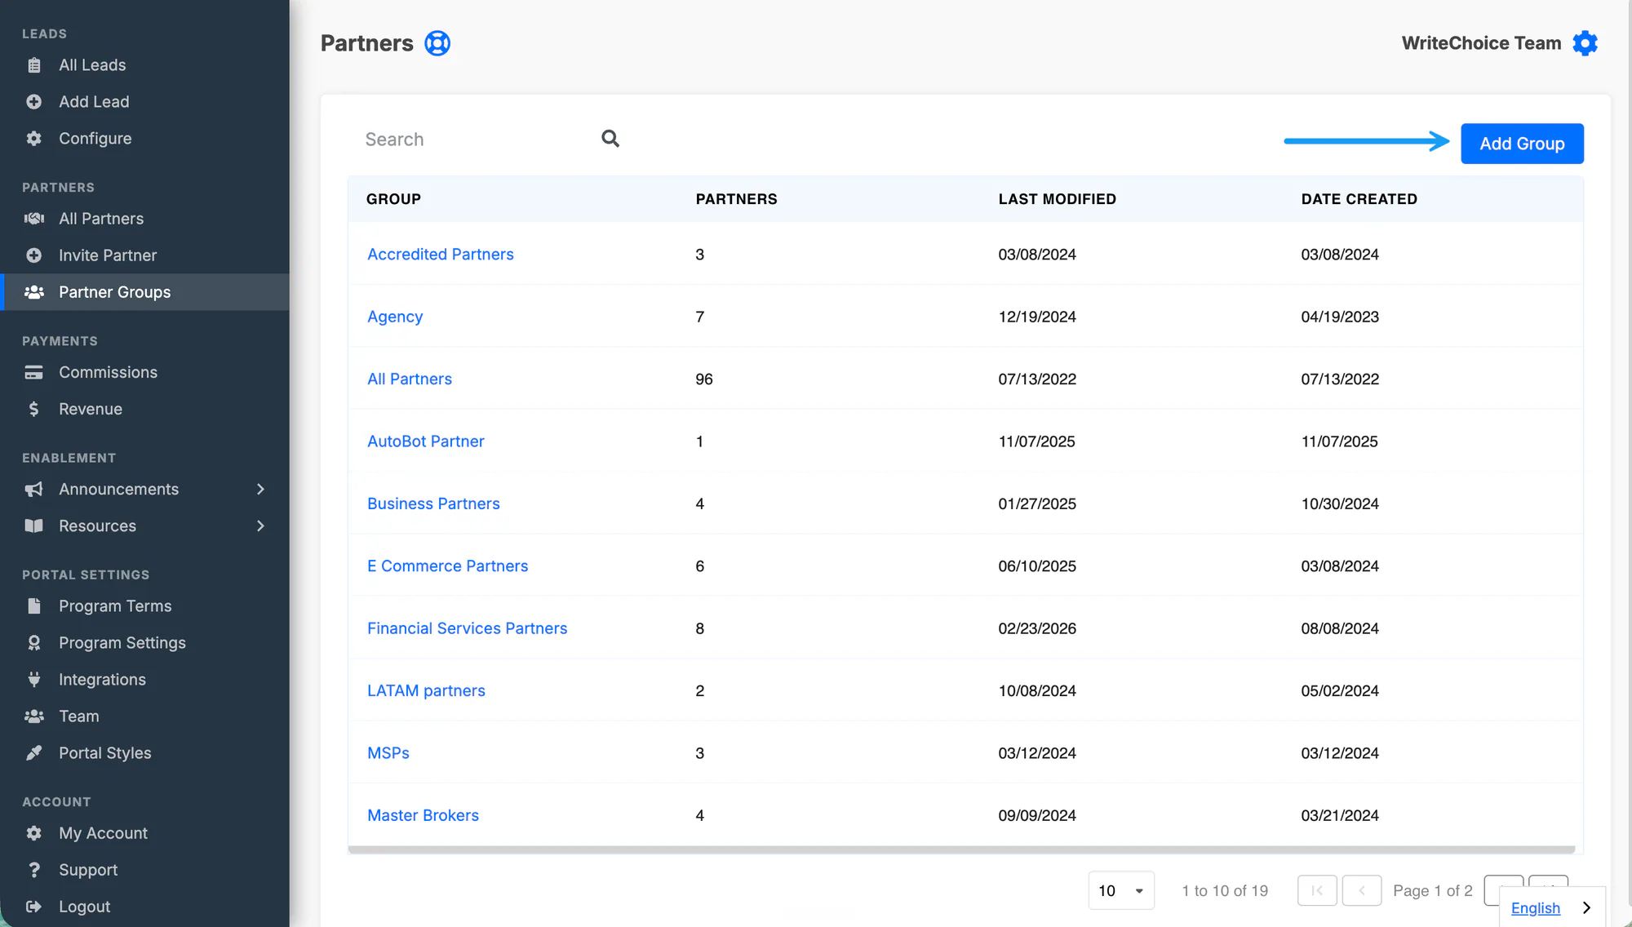Viewport: 1632px width, 927px height.
Task: Click the 96 partners count cell
Action: tap(704, 379)
